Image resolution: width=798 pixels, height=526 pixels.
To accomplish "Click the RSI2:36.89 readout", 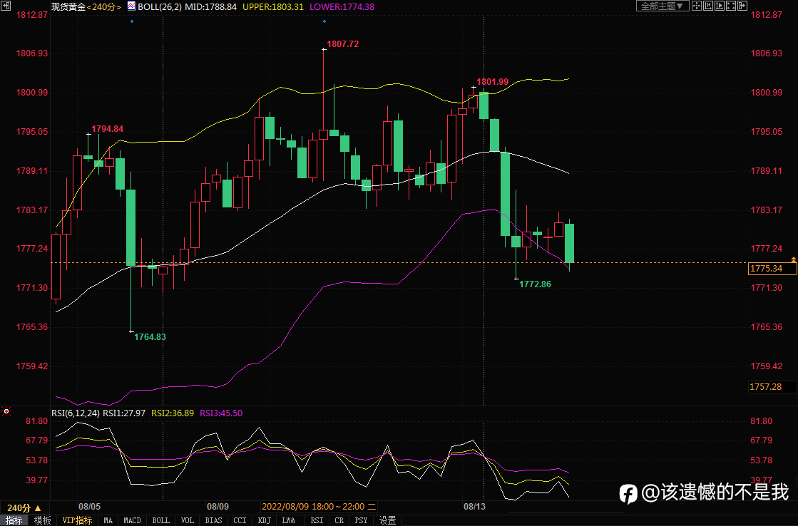I will pyautogui.click(x=173, y=413).
